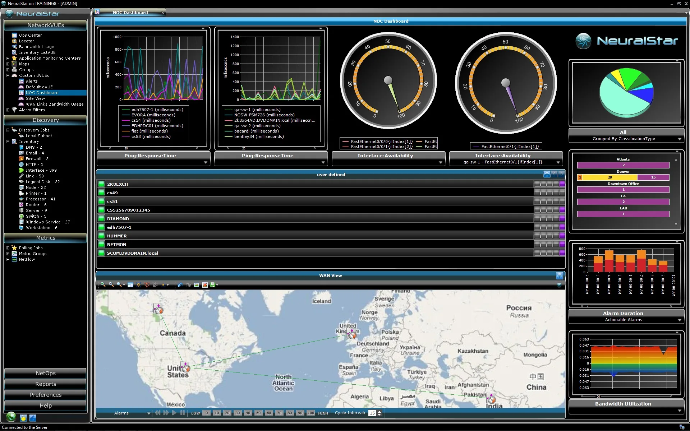
Task: Click the fit-to-window icon in WAN toolbar
Action: pos(139,285)
